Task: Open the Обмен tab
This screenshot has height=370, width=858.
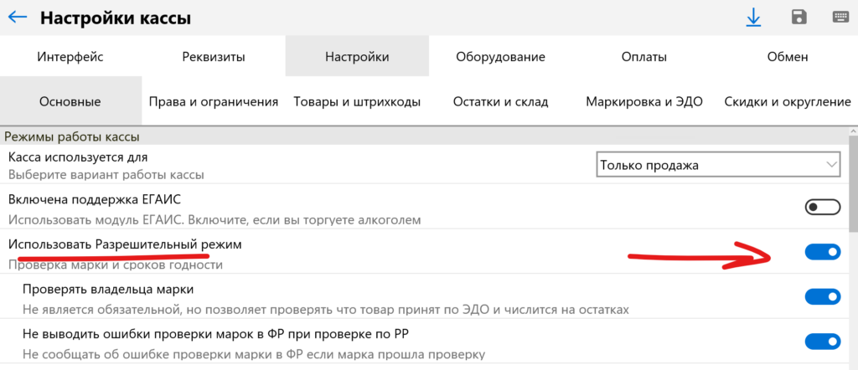Action: point(787,57)
